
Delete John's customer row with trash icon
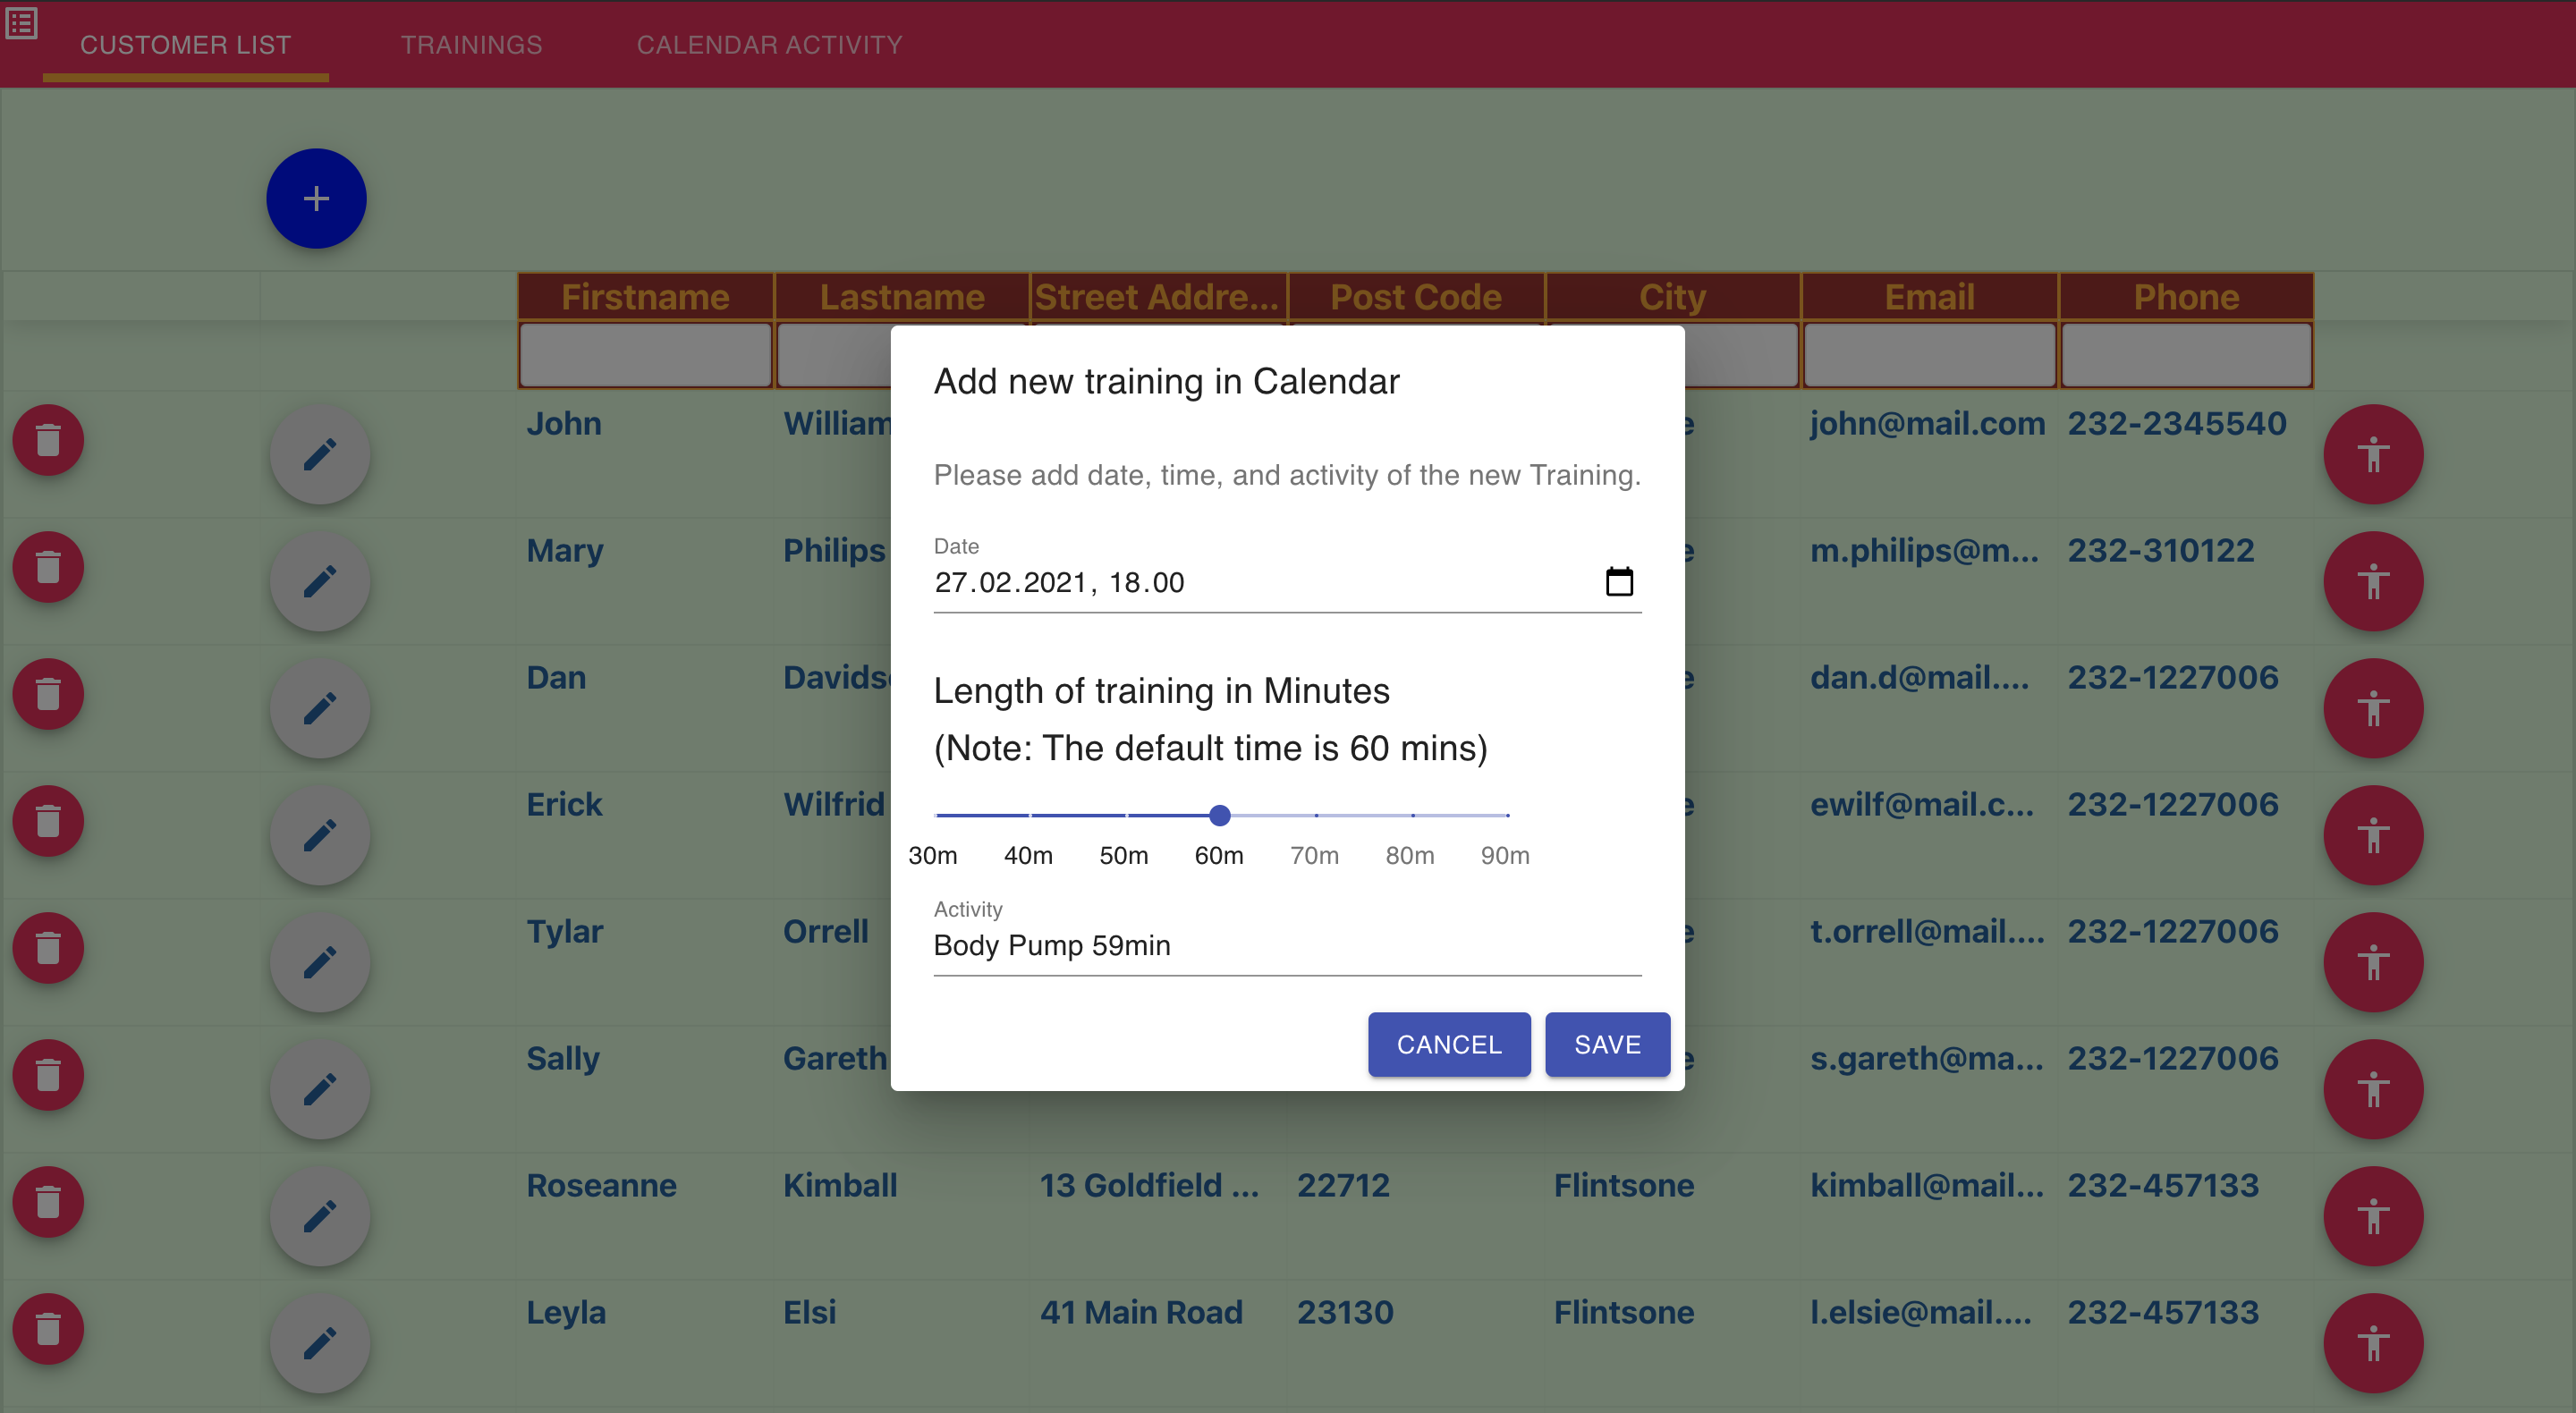click(47, 440)
